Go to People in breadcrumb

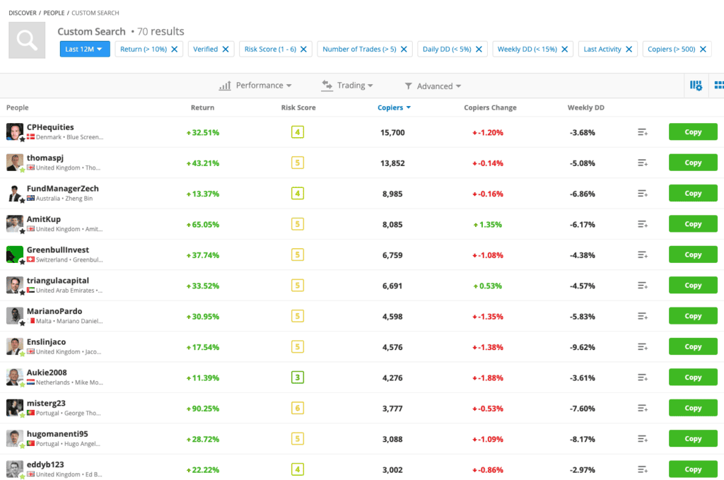coord(54,13)
